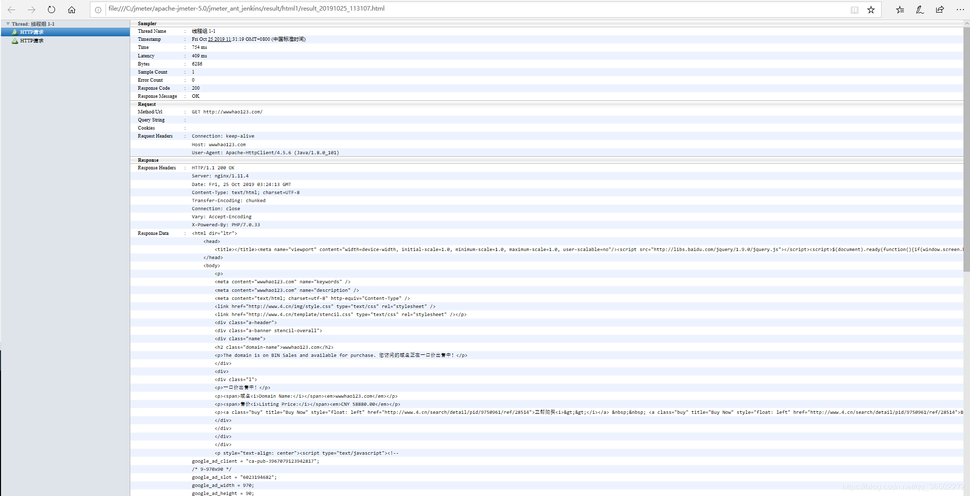Click the Query String label

[151, 120]
